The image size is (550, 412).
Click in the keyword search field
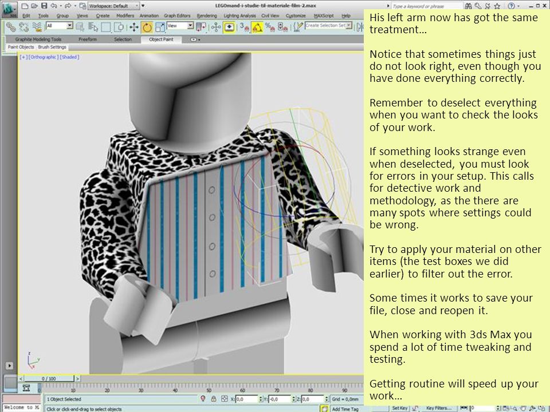(426, 6)
